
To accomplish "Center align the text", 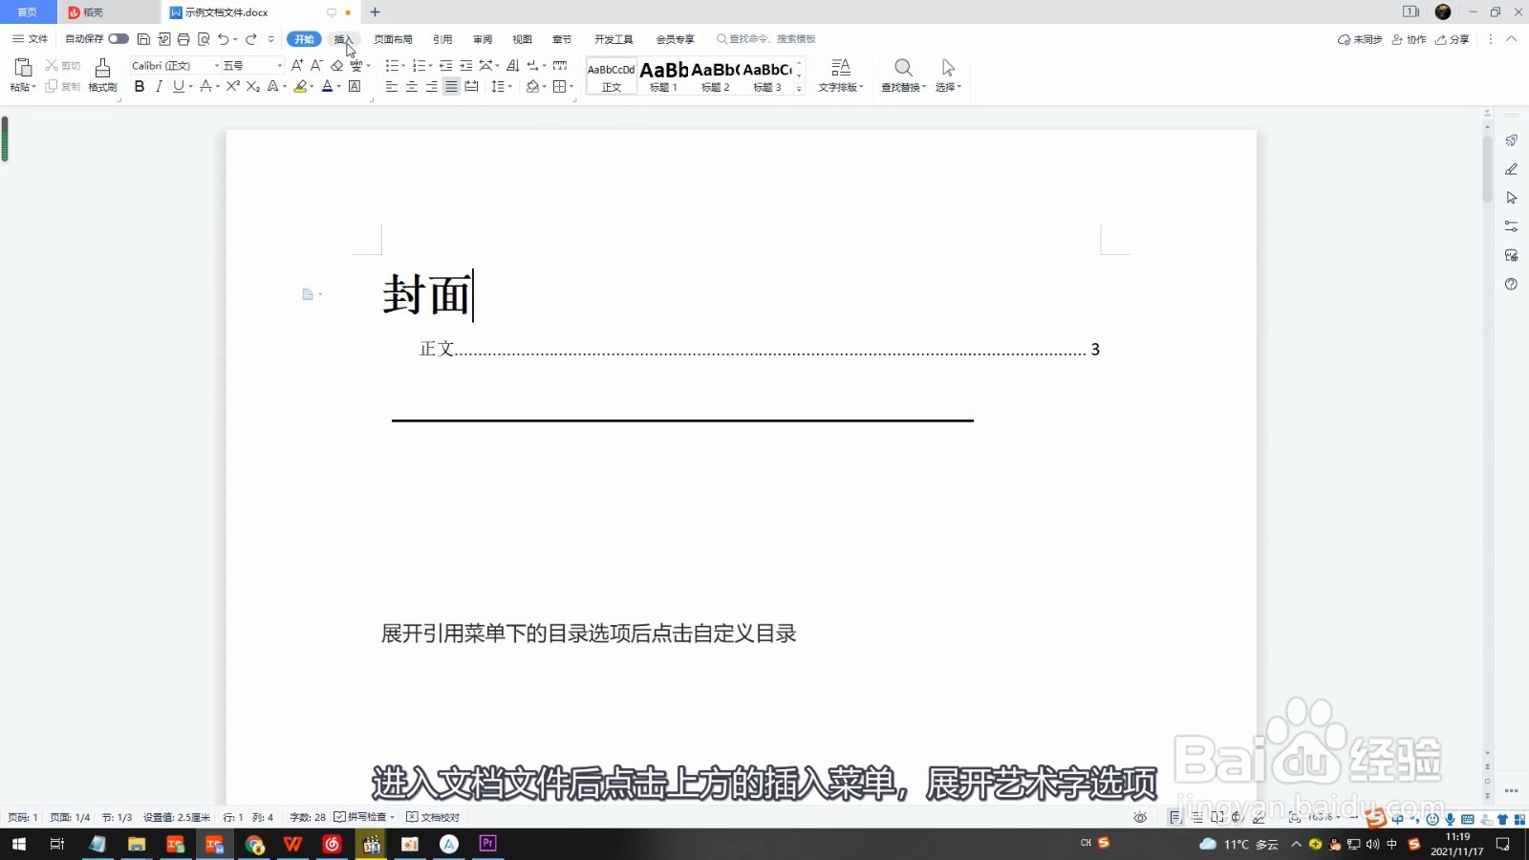I will pyautogui.click(x=412, y=86).
